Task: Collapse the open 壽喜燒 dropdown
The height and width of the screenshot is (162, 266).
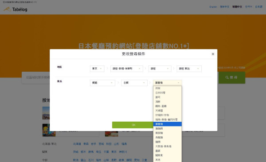Action: click(x=168, y=83)
